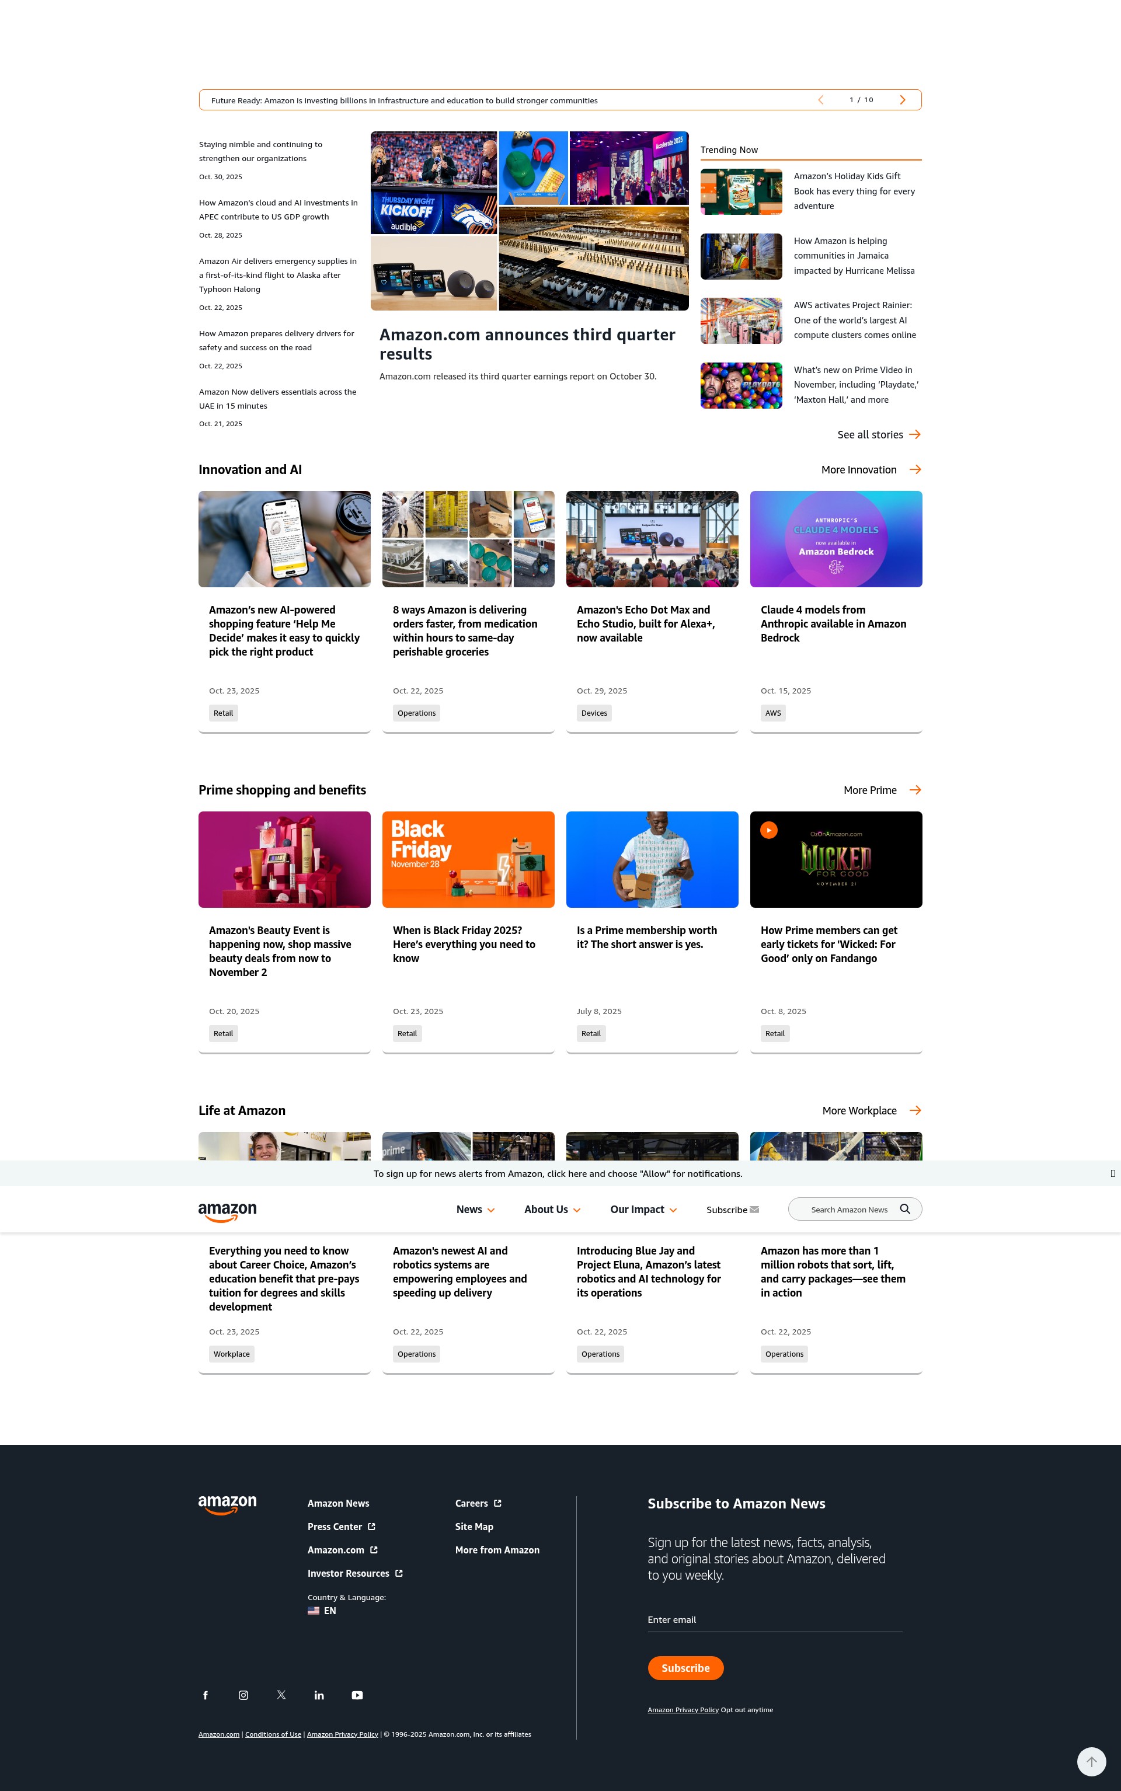Screen dimensions: 1121x1791
Task: Open Amazon's Instagram page from footer
Action: [243, 1695]
